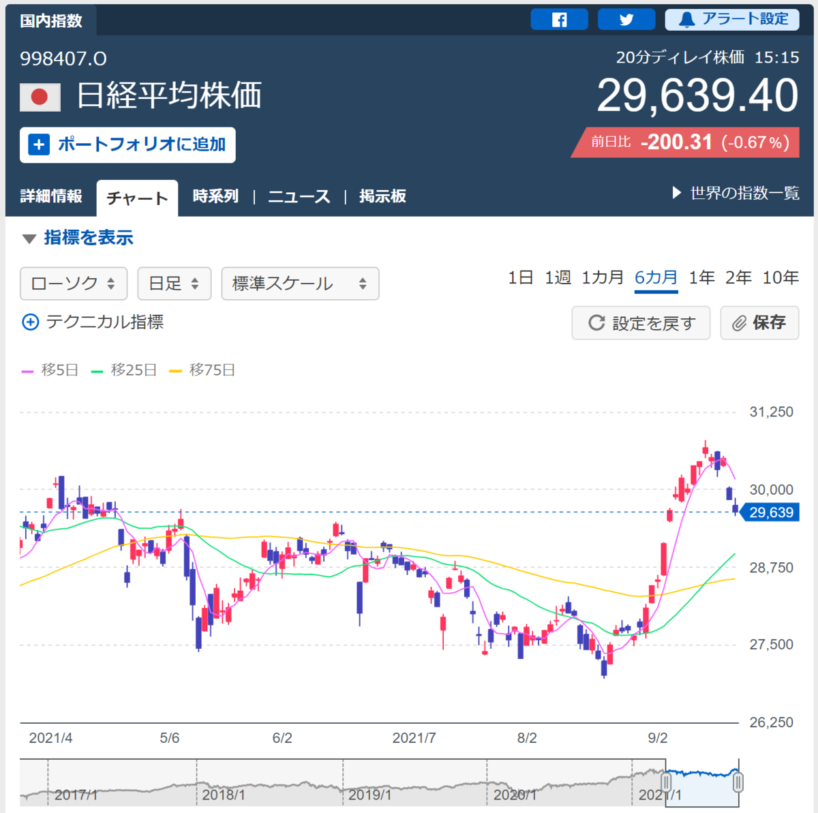This screenshot has width=818, height=813.
Task: Add テクニカル指標 technical indicator
Action: pos(93,322)
